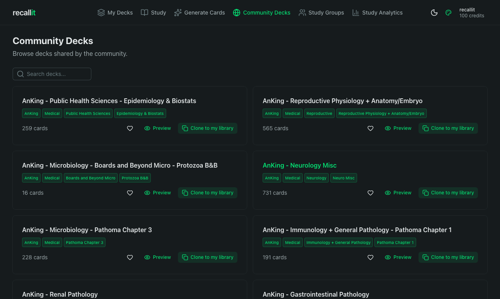Favorite the Epidemiology & Biostats deck
This screenshot has width=500, height=299.
pyautogui.click(x=130, y=128)
